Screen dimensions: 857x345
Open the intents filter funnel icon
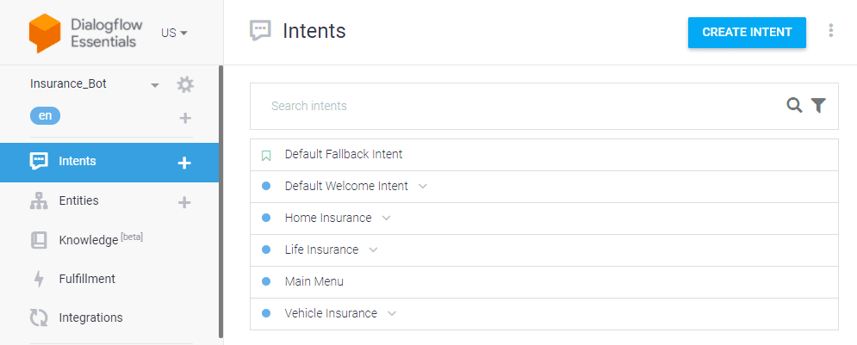tap(818, 105)
